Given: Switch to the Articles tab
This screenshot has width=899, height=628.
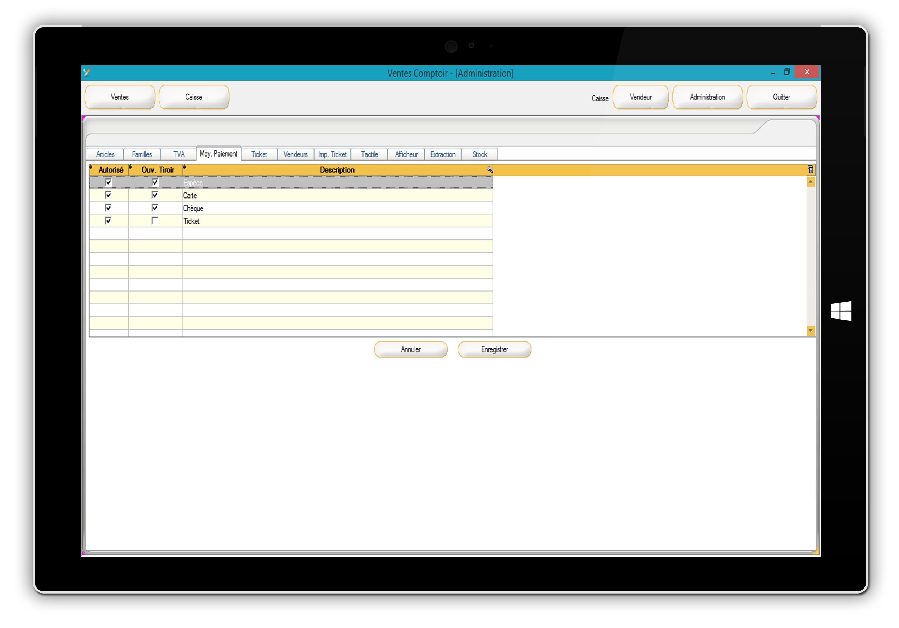Looking at the screenshot, I should pos(105,154).
